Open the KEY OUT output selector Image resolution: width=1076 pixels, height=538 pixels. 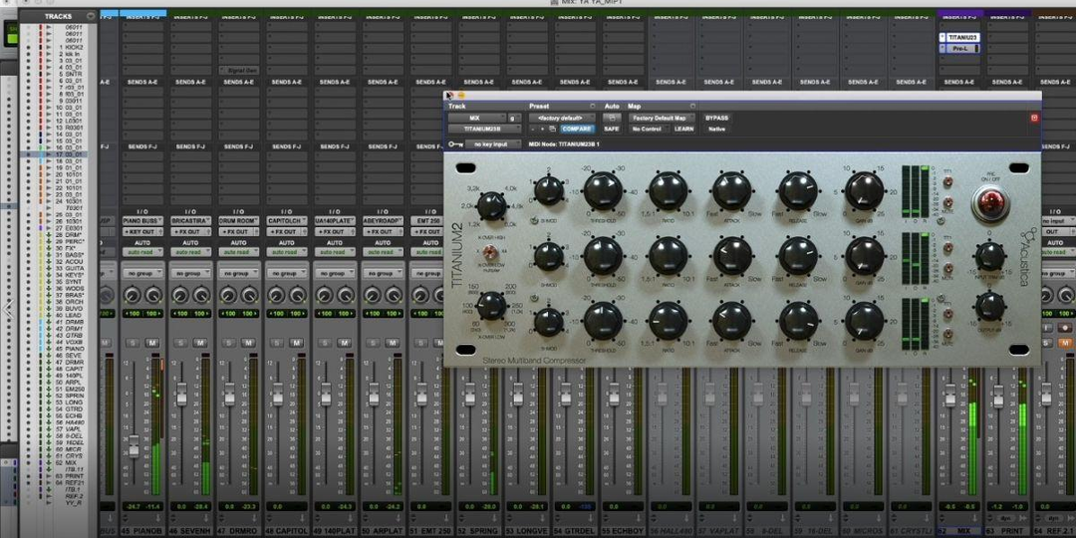click(x=142, y=232)
